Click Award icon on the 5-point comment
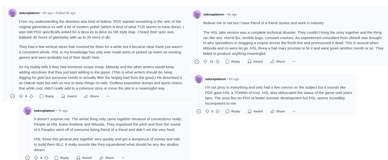Image resolution: width=388 pixels, height=160 pixels. coord(249,111)
